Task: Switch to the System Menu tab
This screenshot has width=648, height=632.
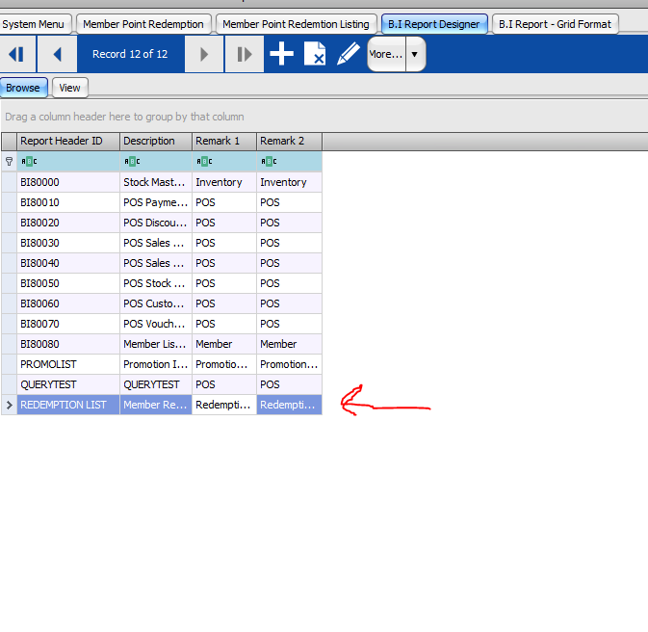Action: [x=35, y=24]
